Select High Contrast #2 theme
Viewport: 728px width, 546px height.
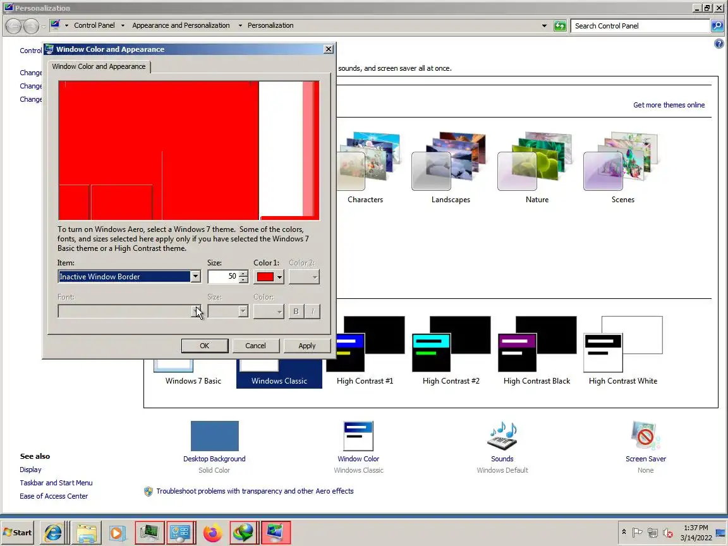[x=451, y=351]
